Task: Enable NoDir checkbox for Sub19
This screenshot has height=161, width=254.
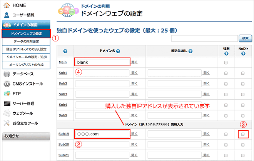Action: (x=242, y=134)
